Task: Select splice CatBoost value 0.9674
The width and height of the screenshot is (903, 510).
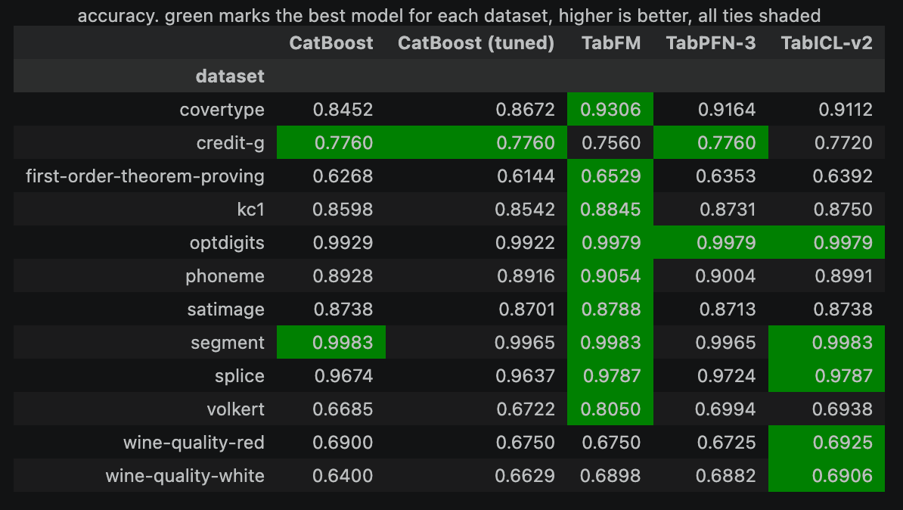Action: point(344,376)
